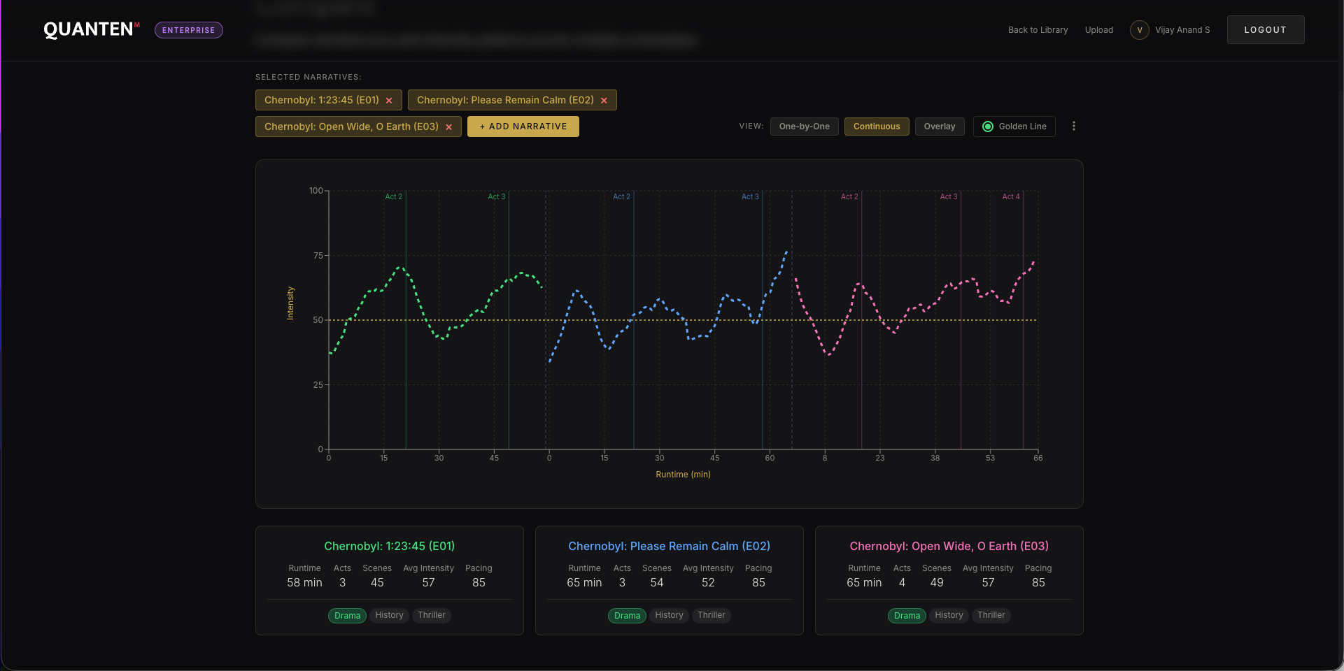Remove Open Wide, O Earth (E03) chip
The width and height of the screenshot is (1344, 671).
tap(449, 127)
